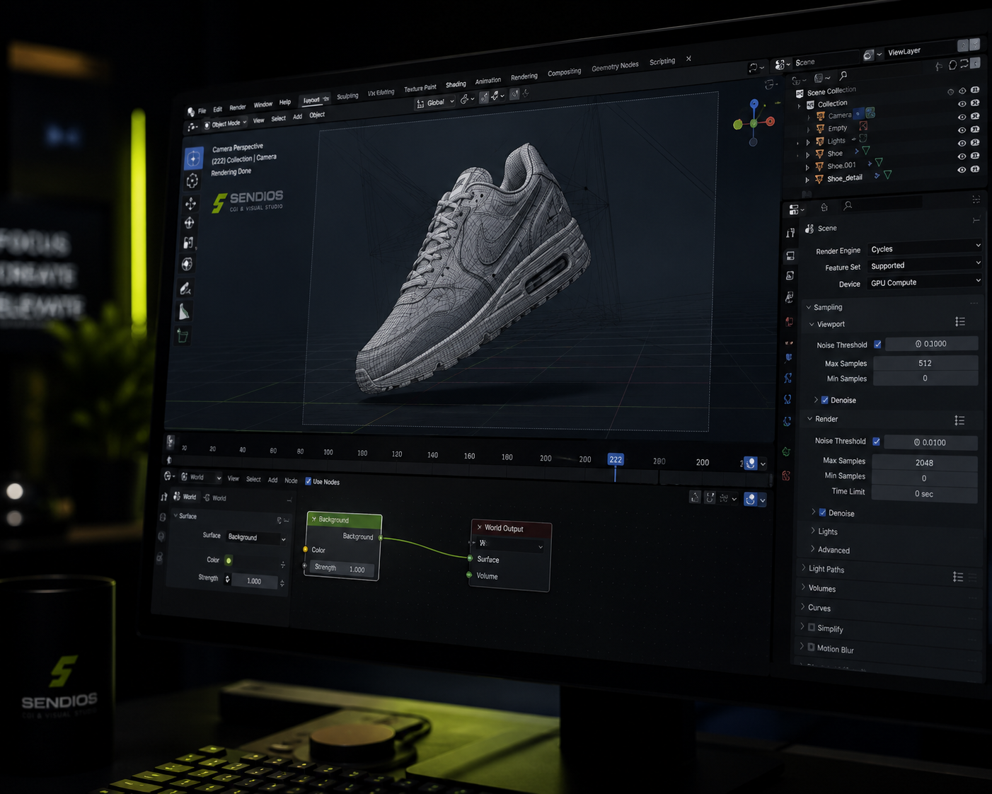The width and height of the screenshot is (992, 794).
Task: Switch to the Geometry Nodes workspace tab
Action: coord(615,66)
